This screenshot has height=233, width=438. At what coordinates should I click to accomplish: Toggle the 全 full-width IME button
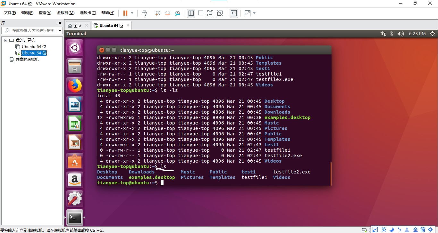415,229
